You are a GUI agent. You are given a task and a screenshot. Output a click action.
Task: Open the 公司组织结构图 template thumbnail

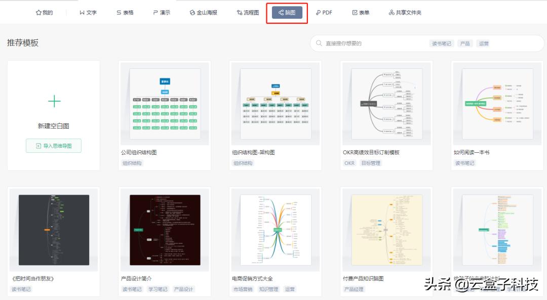click(x=165, y=104)
